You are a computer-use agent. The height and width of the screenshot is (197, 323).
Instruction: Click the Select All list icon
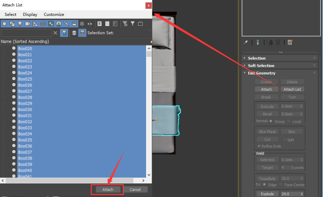(100, 24)
